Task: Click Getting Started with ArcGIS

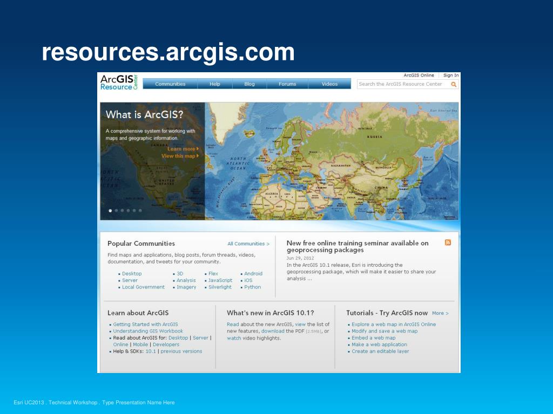Action: coord(145,324)
